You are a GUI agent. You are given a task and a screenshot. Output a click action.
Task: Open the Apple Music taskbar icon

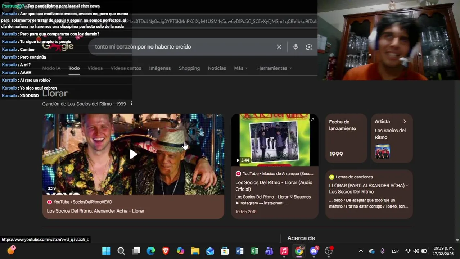[x=284, y=251]
